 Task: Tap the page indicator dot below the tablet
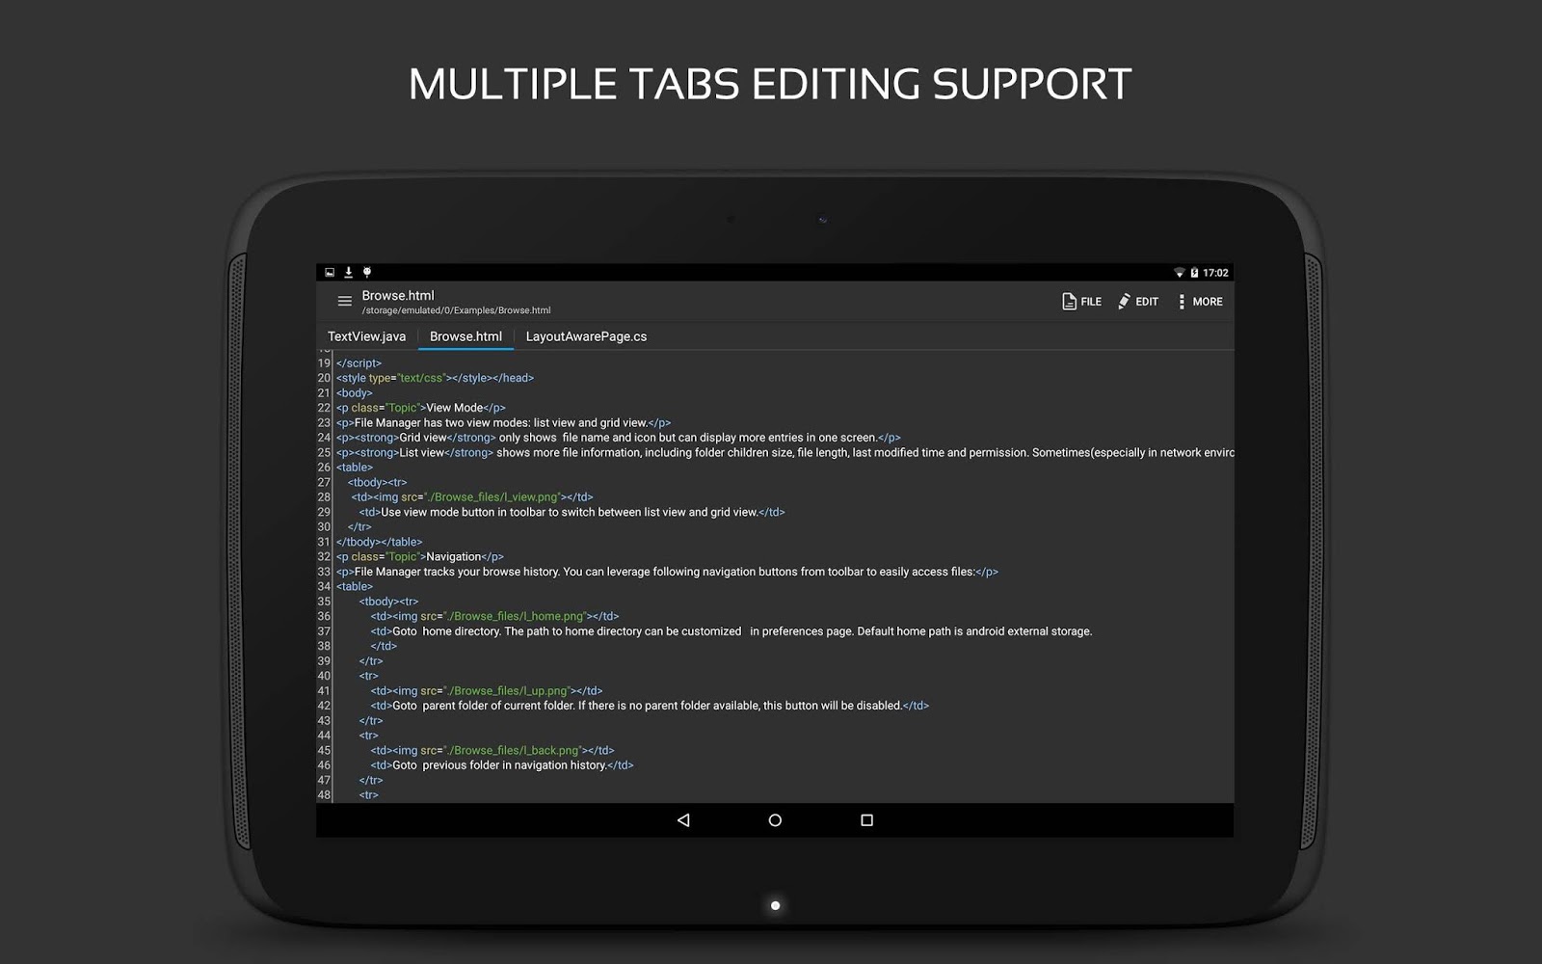pos(774,905)
